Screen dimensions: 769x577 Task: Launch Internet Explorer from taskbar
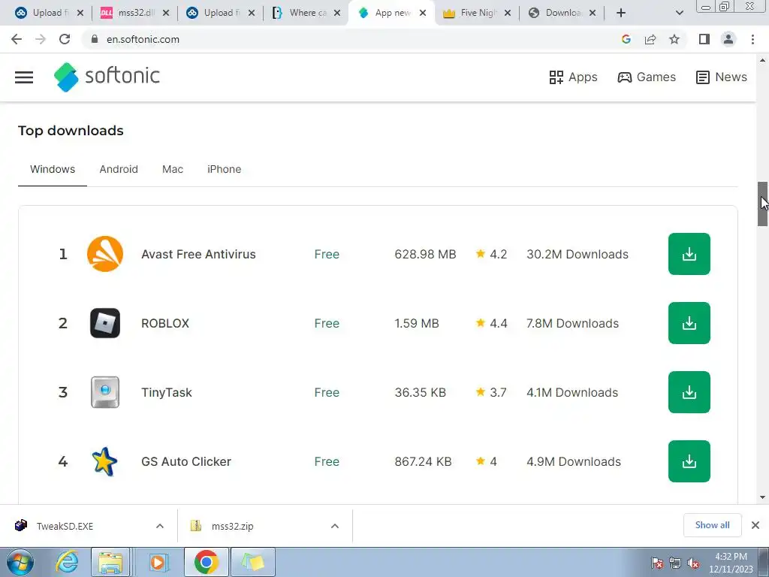(67, 562)
